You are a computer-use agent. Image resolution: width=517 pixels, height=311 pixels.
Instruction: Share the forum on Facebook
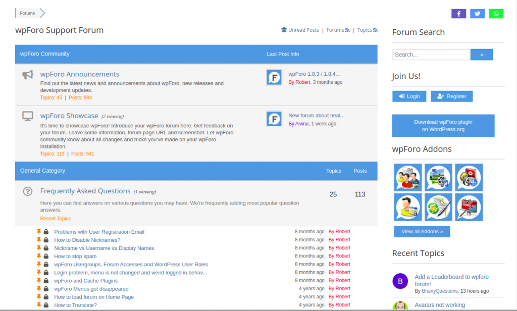458,14
